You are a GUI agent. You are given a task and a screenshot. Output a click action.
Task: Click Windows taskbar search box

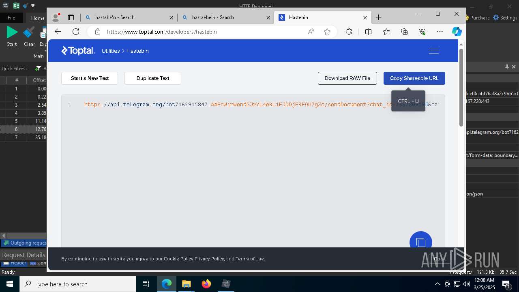point(78,284)
